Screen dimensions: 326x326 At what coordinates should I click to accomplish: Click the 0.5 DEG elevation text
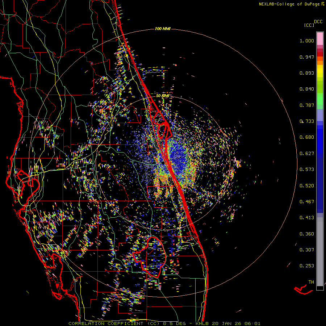174,323
